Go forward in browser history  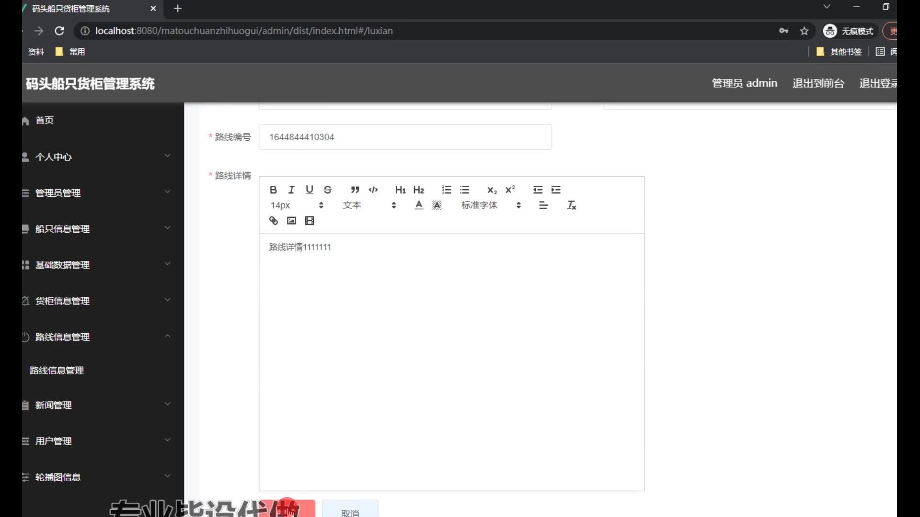[39, 31]
